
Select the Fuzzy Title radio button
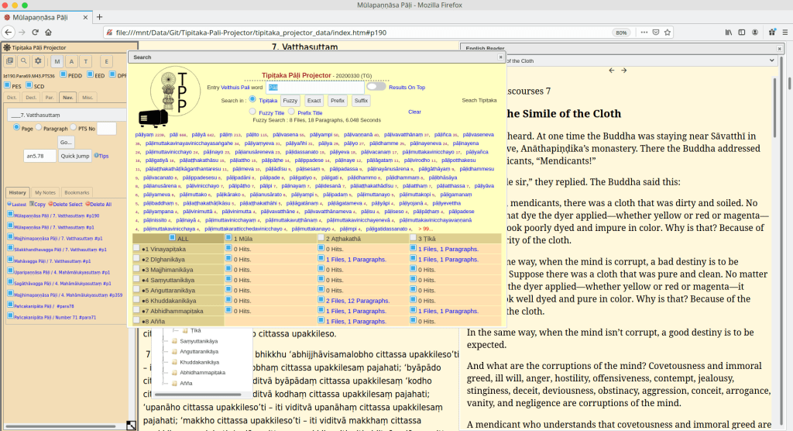[x=252, y=112]
